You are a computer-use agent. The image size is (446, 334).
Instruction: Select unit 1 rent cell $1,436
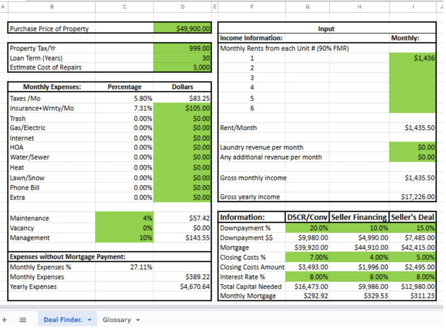pos(413,58)
